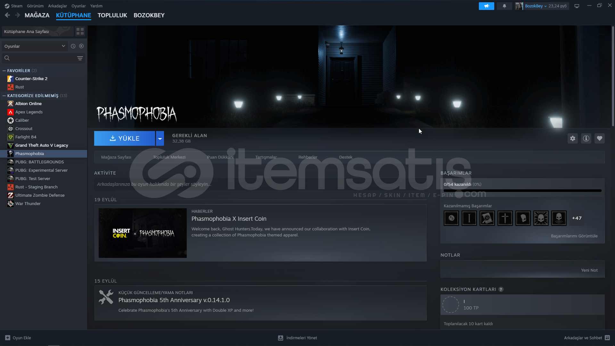Image resolution: width=615 pixels, height=346 pixels.
Task: Open advanced filter options icon beside search
Action: point(80,58)
